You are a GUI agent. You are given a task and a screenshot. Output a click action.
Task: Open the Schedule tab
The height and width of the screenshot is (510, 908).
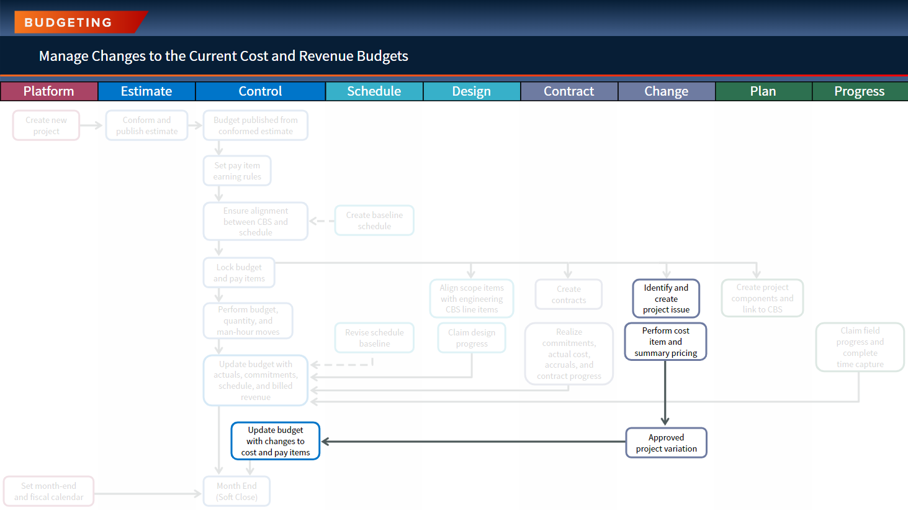click(x=374, y=91)
